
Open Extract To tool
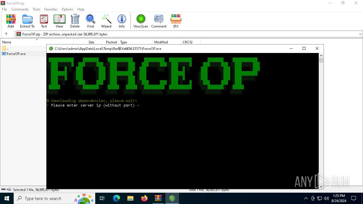pos(27,21)
